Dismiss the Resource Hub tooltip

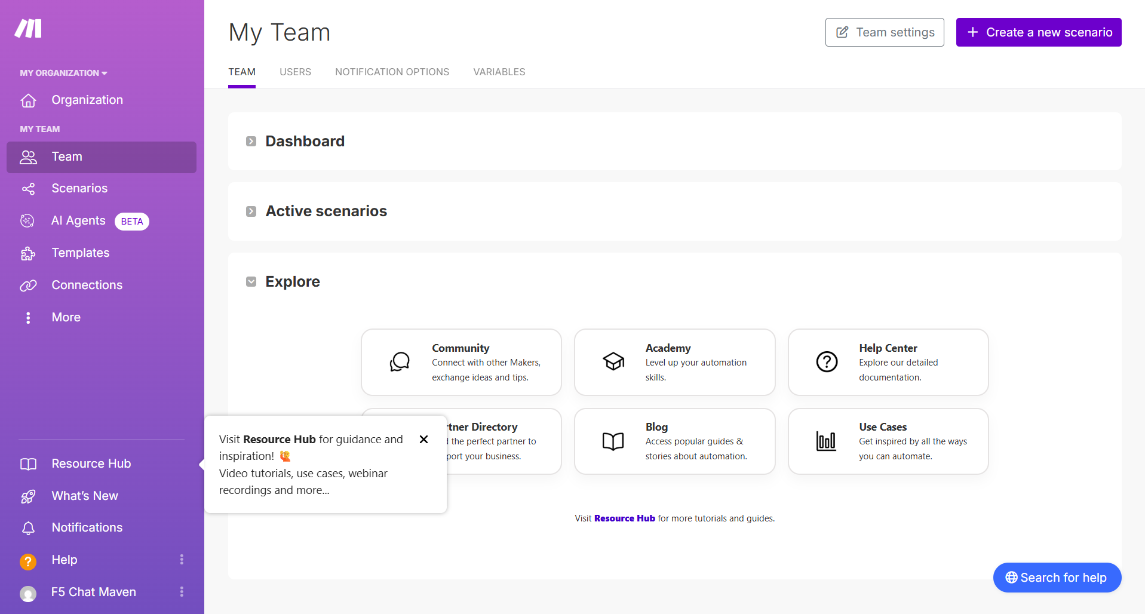tap(423, 440)
